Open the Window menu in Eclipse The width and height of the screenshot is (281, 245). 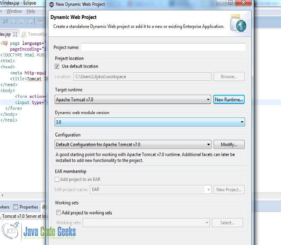pyautogui.click(x=14, y=11)
